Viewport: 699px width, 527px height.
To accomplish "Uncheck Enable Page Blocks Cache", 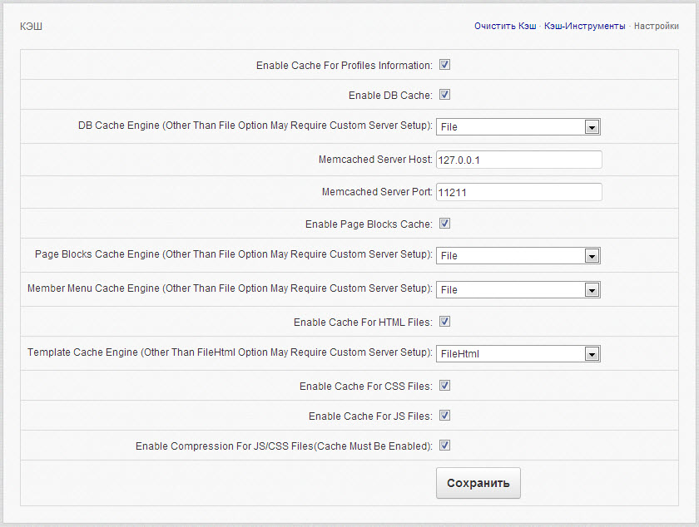I will [445, 224].
